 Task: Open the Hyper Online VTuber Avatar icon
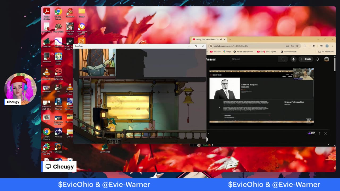(70, 44)
